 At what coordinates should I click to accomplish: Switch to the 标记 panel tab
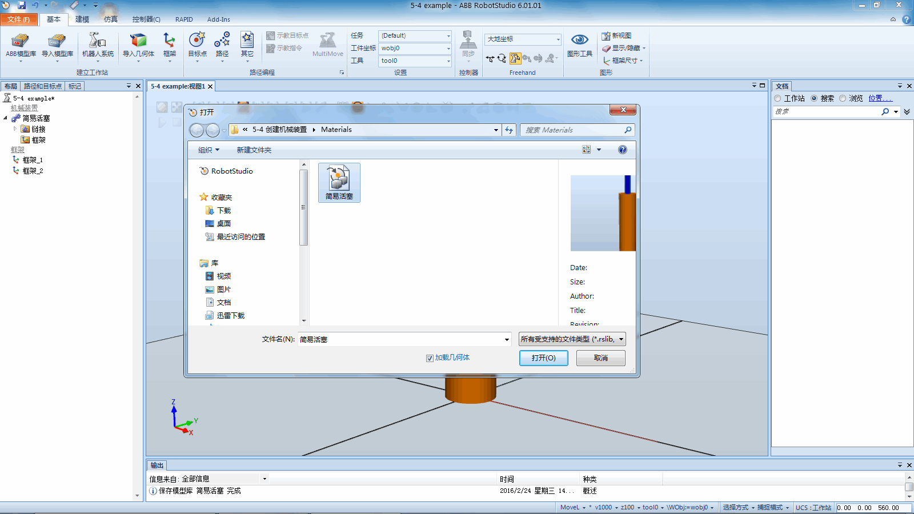tap(75, 86)
